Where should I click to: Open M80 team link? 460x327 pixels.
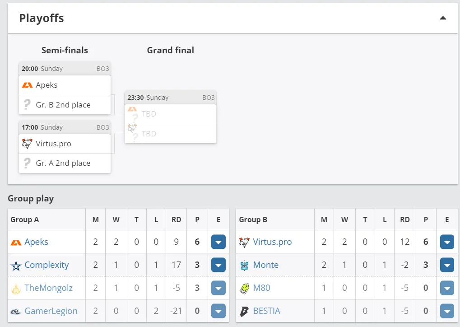262,288
